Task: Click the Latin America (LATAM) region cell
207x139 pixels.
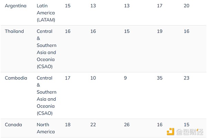Action: (46, 13)
